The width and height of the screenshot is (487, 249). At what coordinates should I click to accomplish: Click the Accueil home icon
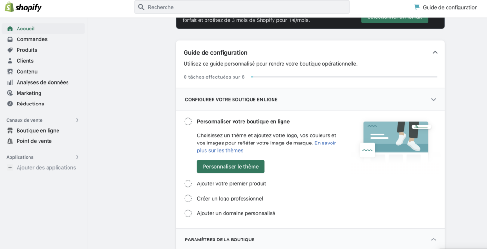tap(10, 29)
